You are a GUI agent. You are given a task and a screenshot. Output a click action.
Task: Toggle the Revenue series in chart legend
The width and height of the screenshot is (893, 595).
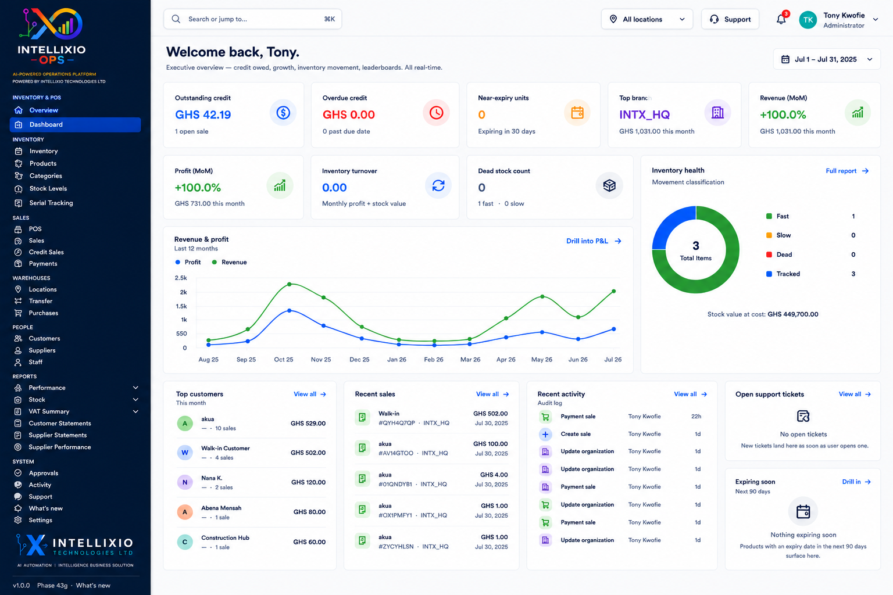coord(229,262)
